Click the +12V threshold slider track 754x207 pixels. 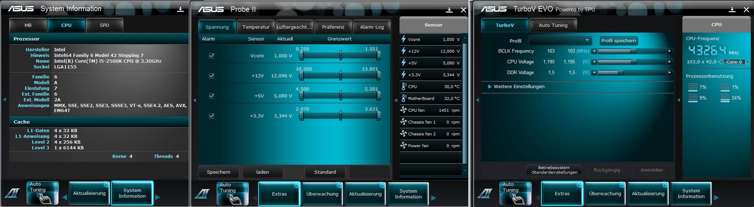340,76
